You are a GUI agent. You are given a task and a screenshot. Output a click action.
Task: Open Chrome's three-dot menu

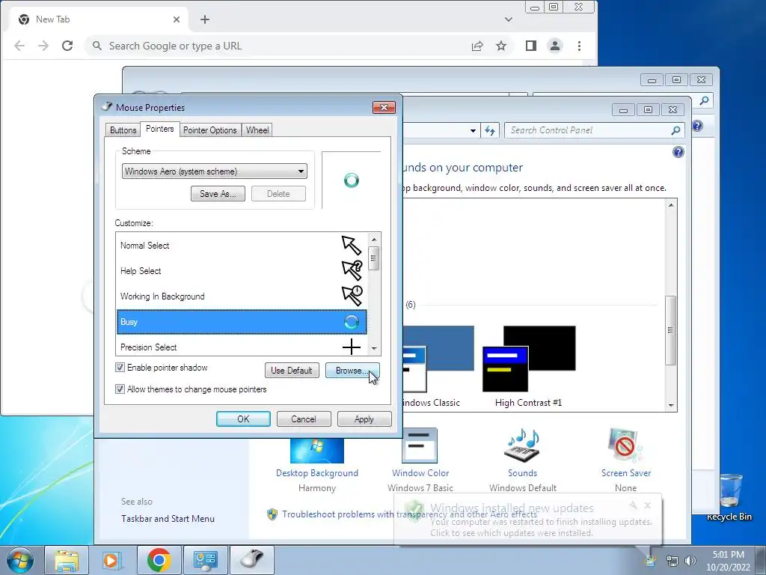(x=580, y=46)
